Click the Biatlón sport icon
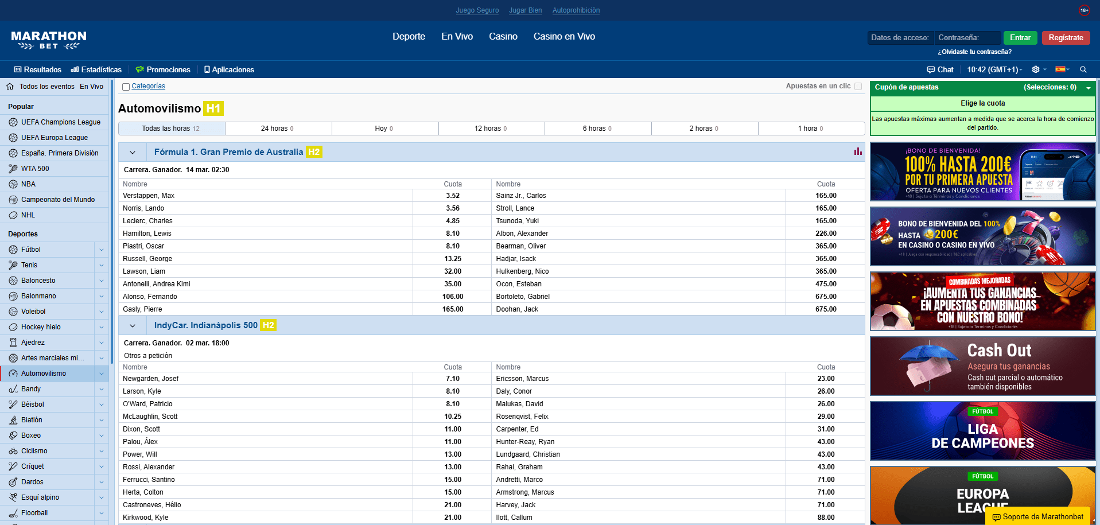 [x=13, y=420]
